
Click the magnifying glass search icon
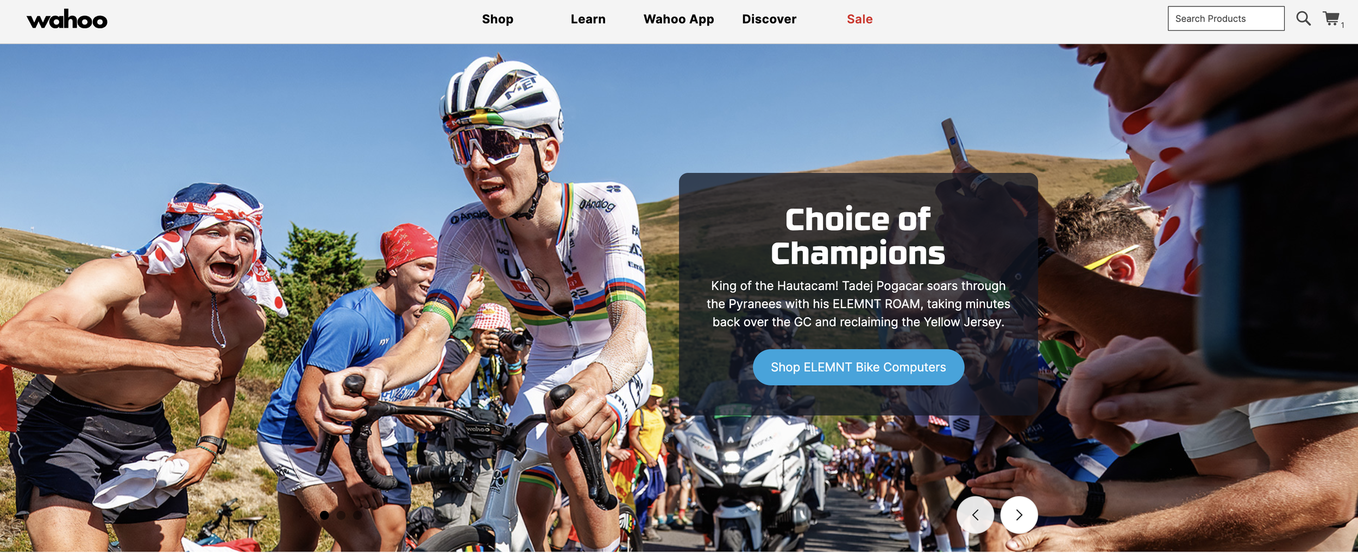1303,18
